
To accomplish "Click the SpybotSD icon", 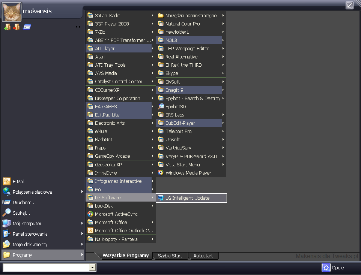I will click(161, 106).
